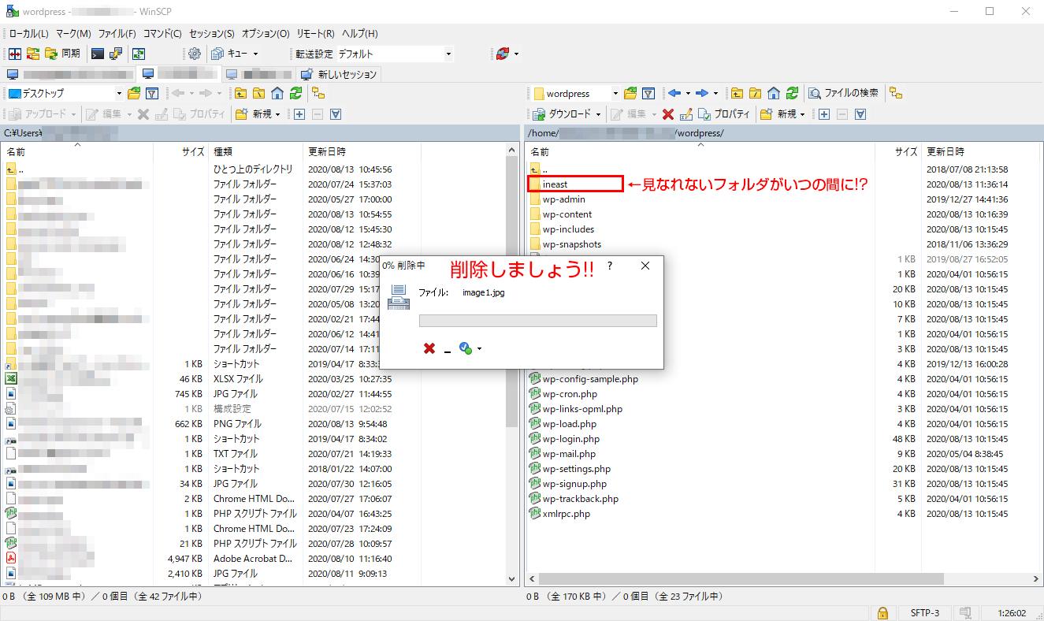Refresh the local panel listing
Viewport: 1044px width, 621px height.
(295, 93)
